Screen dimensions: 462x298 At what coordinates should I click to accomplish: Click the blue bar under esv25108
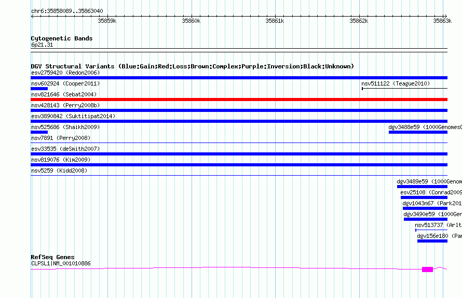[424, 197]
